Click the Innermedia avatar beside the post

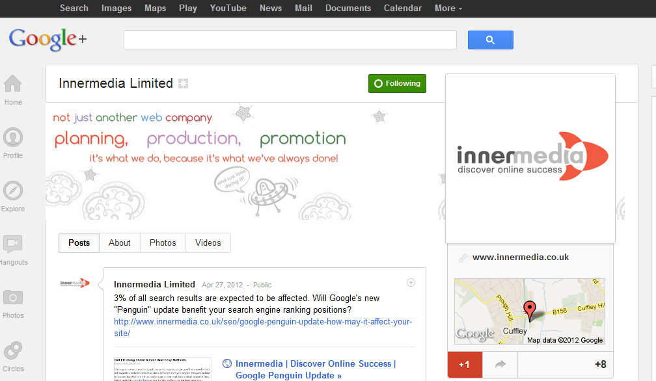(75, 283)
